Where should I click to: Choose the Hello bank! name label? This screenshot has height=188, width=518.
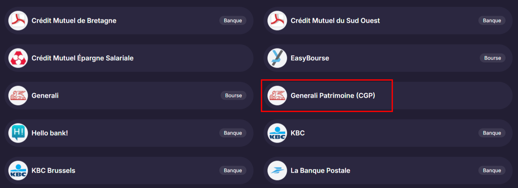tap(50, 133)
